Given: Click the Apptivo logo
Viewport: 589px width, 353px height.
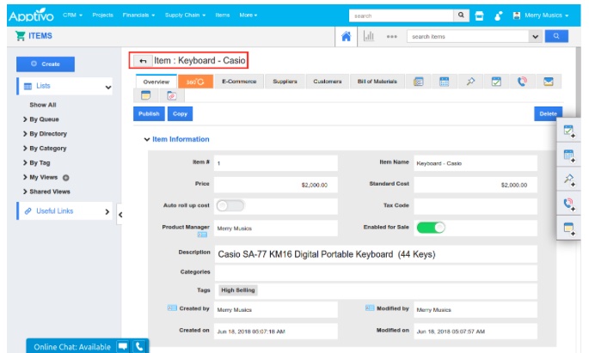Looking at the screenshot, I should (31, 15).
